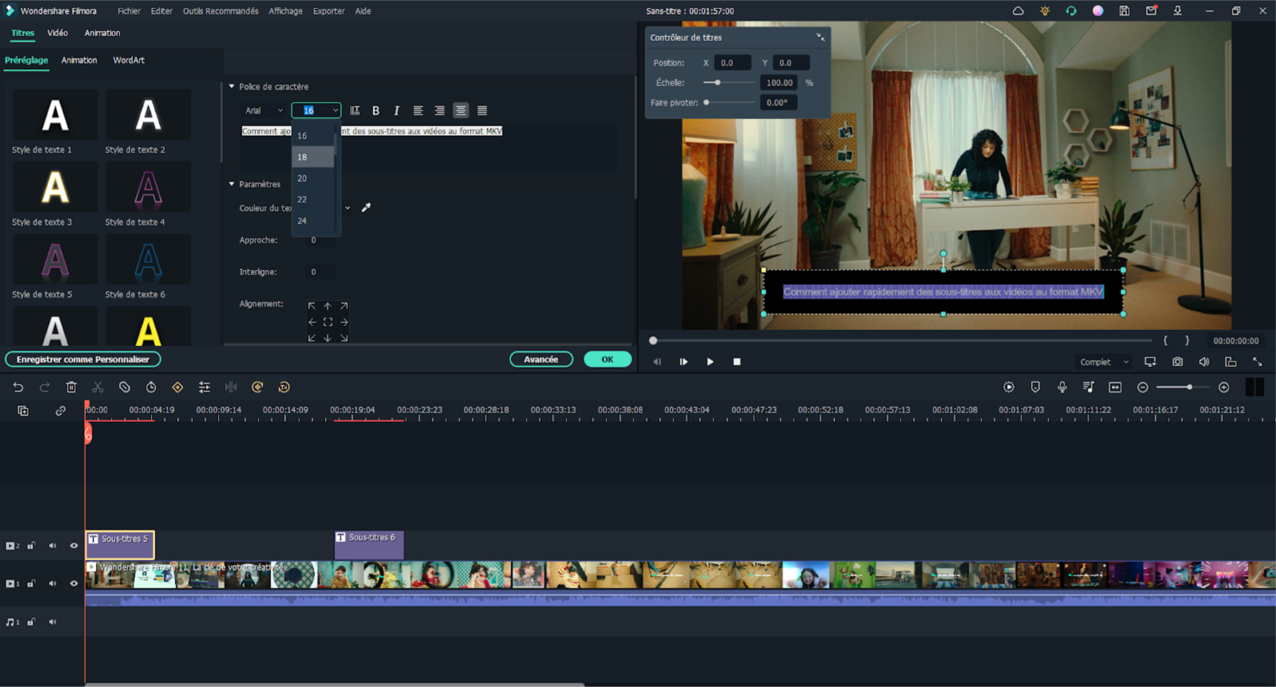Open the Exporter menu

(329, 11)
